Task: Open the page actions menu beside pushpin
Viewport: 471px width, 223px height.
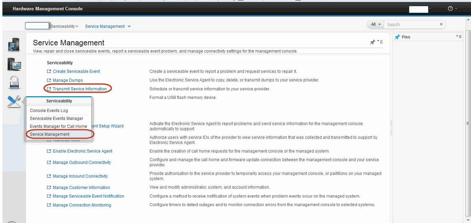Action: (380, 42)
